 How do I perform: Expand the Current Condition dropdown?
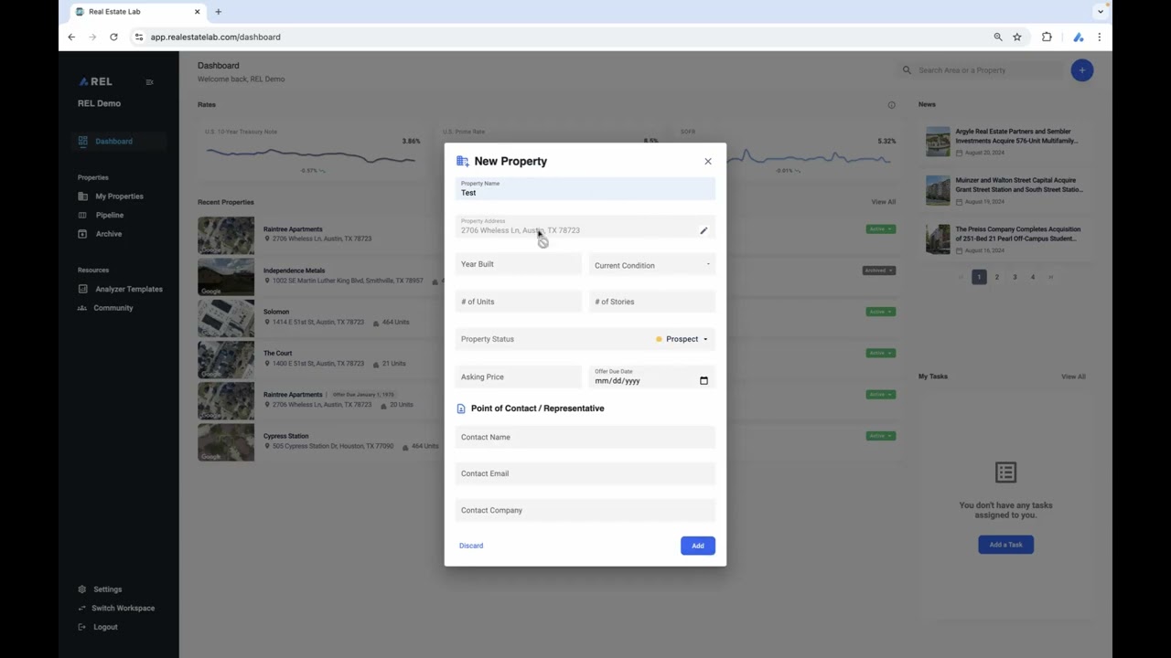tap(651, 265)
